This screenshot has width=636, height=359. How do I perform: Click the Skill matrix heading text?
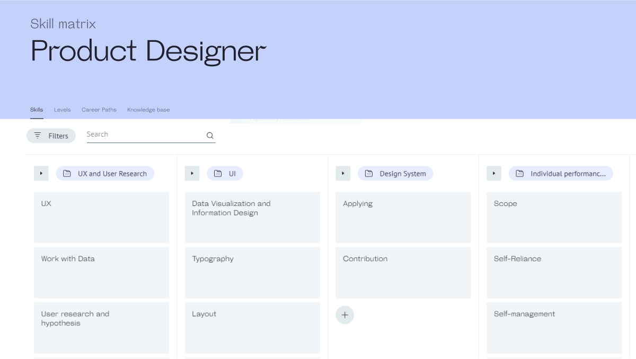pyautogui.click(x=63, y=24)
